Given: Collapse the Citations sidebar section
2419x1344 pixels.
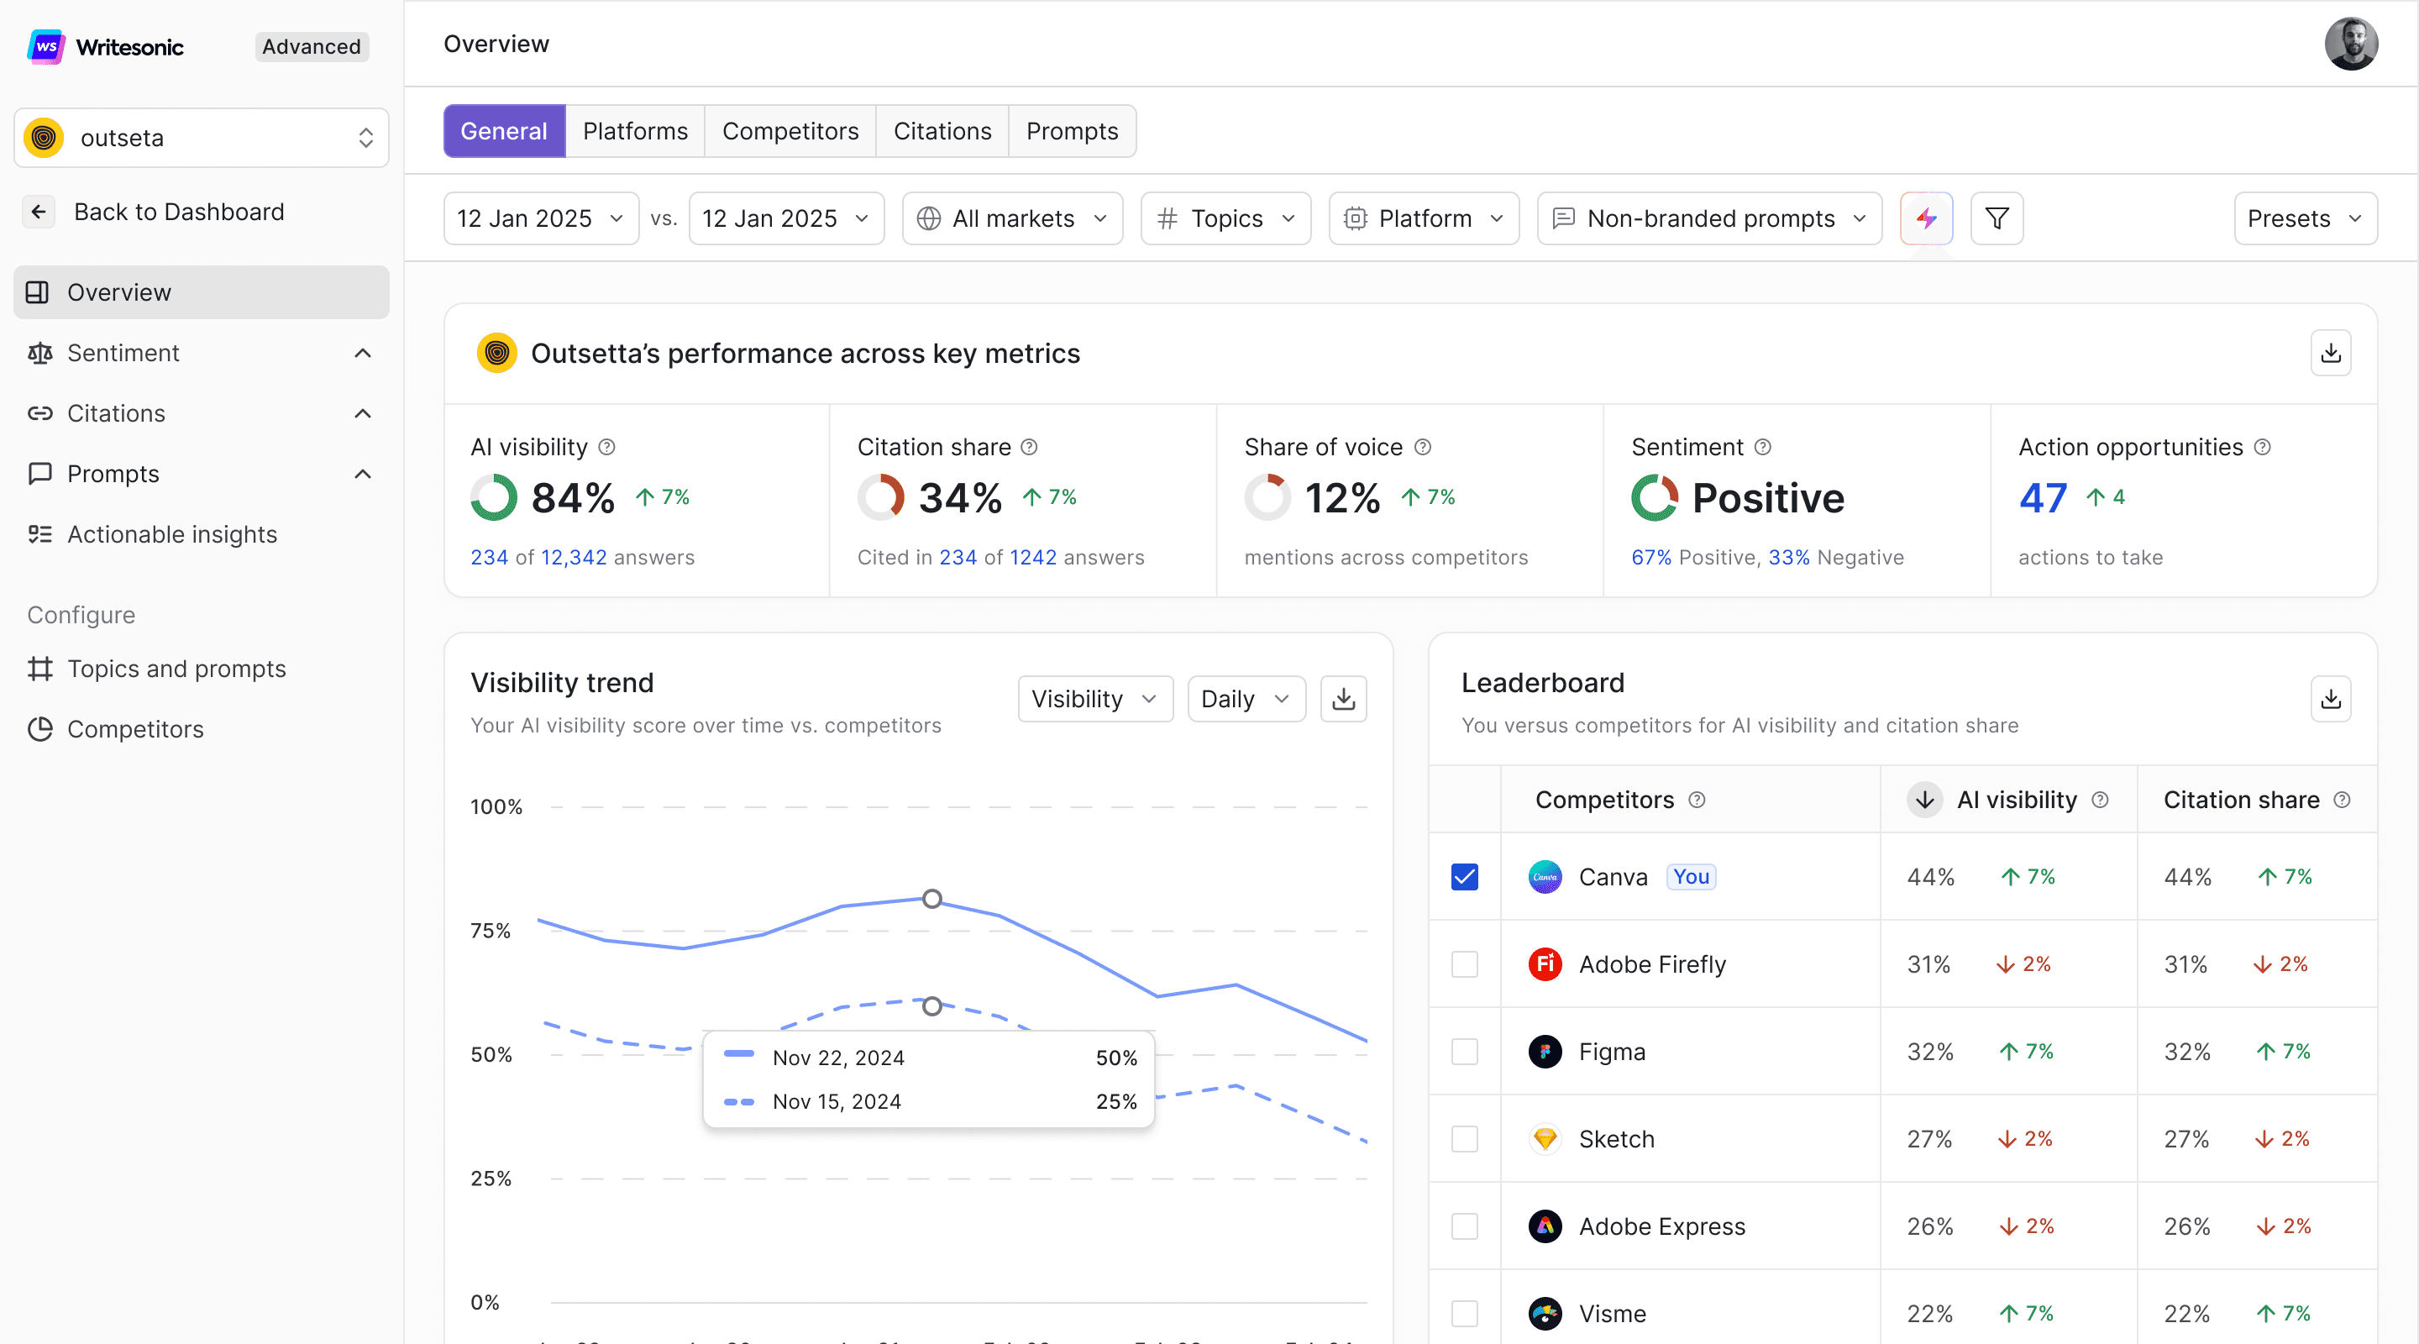Looking at the screenshot, I should tap(363, 413).
